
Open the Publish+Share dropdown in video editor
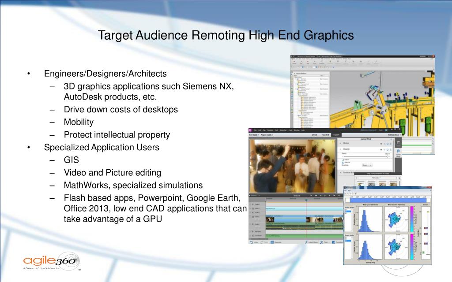pos(394,135)
